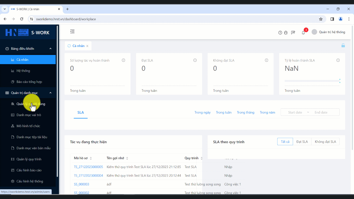Screen dimensions: 354x199
Task: Click the page vertical scrollbar
Action: pos(352,88)
